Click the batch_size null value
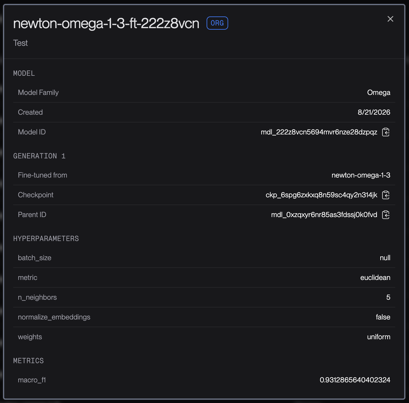 (385, 258)
